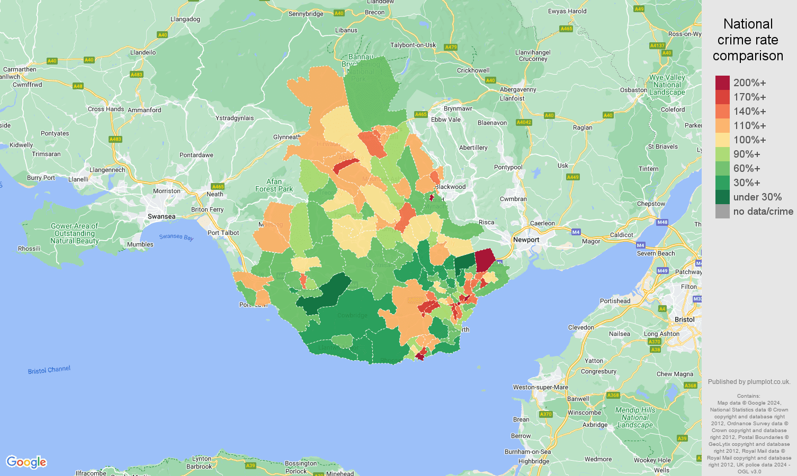Click the Caldicot town label
797x476 pixels.
(621, 235)
